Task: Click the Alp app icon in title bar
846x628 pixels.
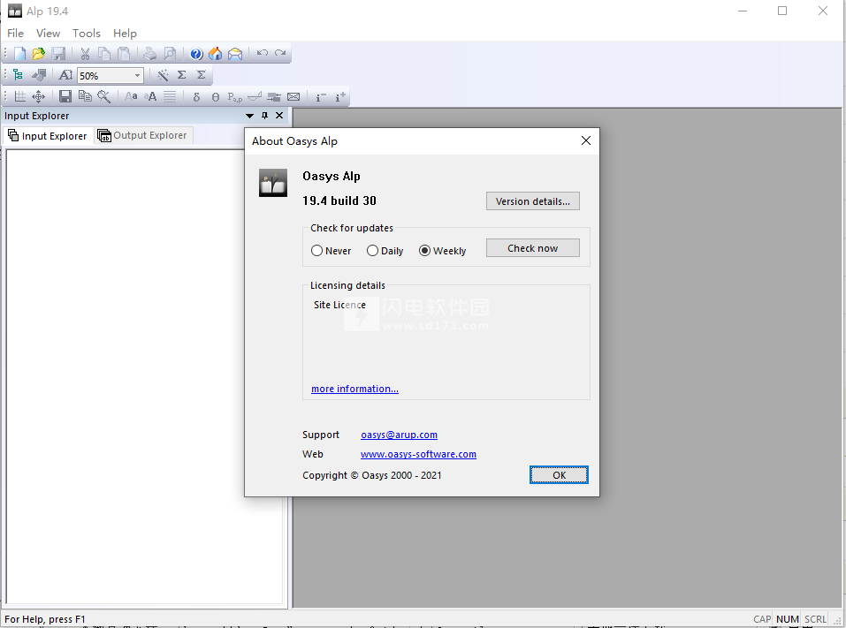Action: pos(14,11)
